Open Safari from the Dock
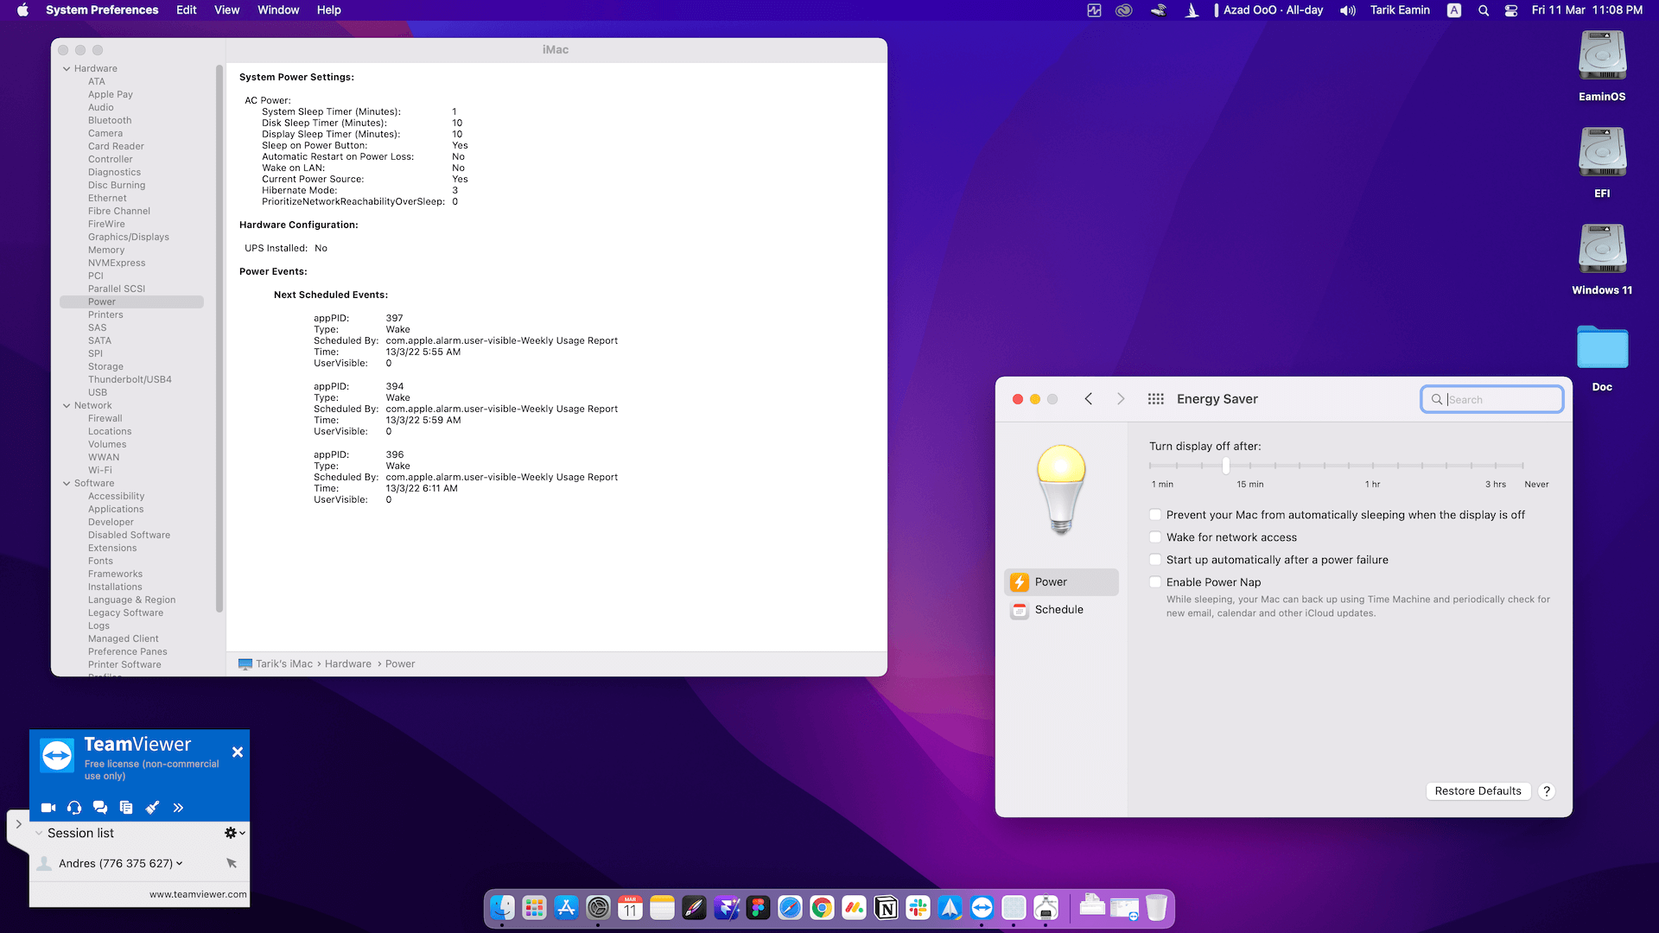This screenshot has height=933, width=1659. coord(790,908)
